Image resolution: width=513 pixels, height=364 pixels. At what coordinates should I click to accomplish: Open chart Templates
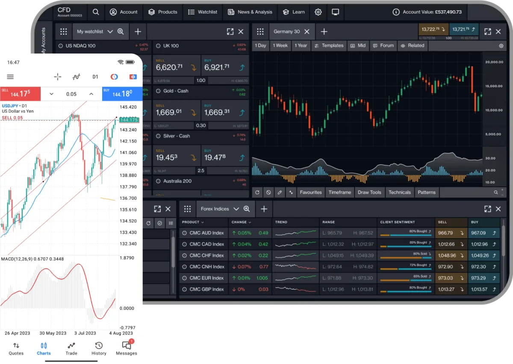click(x=329, y=45)
